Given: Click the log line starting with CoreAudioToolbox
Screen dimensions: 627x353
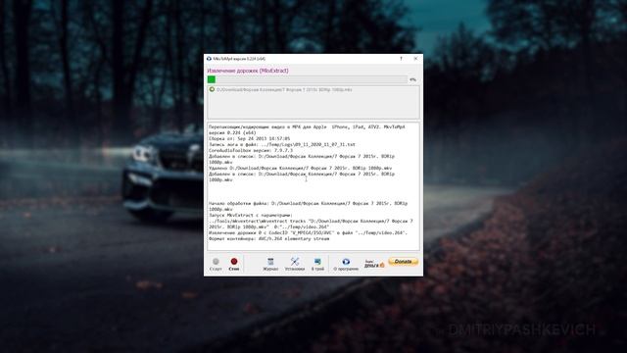Looking at the screenshot, I should (x=251, y=150).
